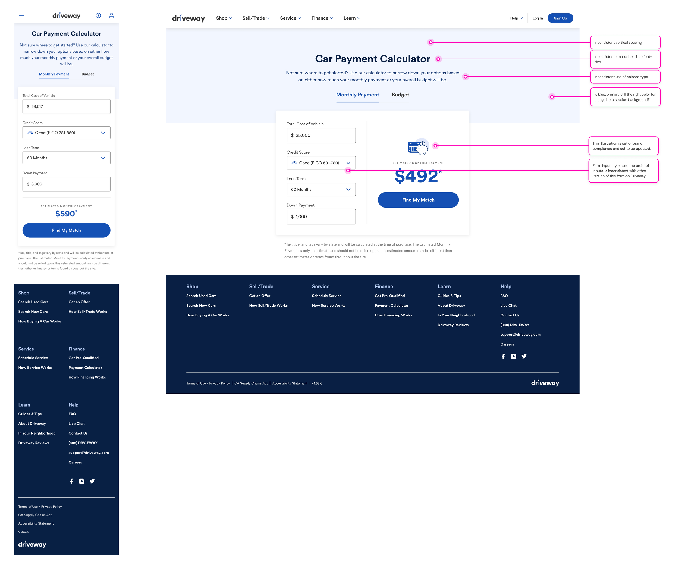Viewport: 679px width, 565px height.
Task: Open Instagram icon in desktop footer
Action: coord(513,356)
